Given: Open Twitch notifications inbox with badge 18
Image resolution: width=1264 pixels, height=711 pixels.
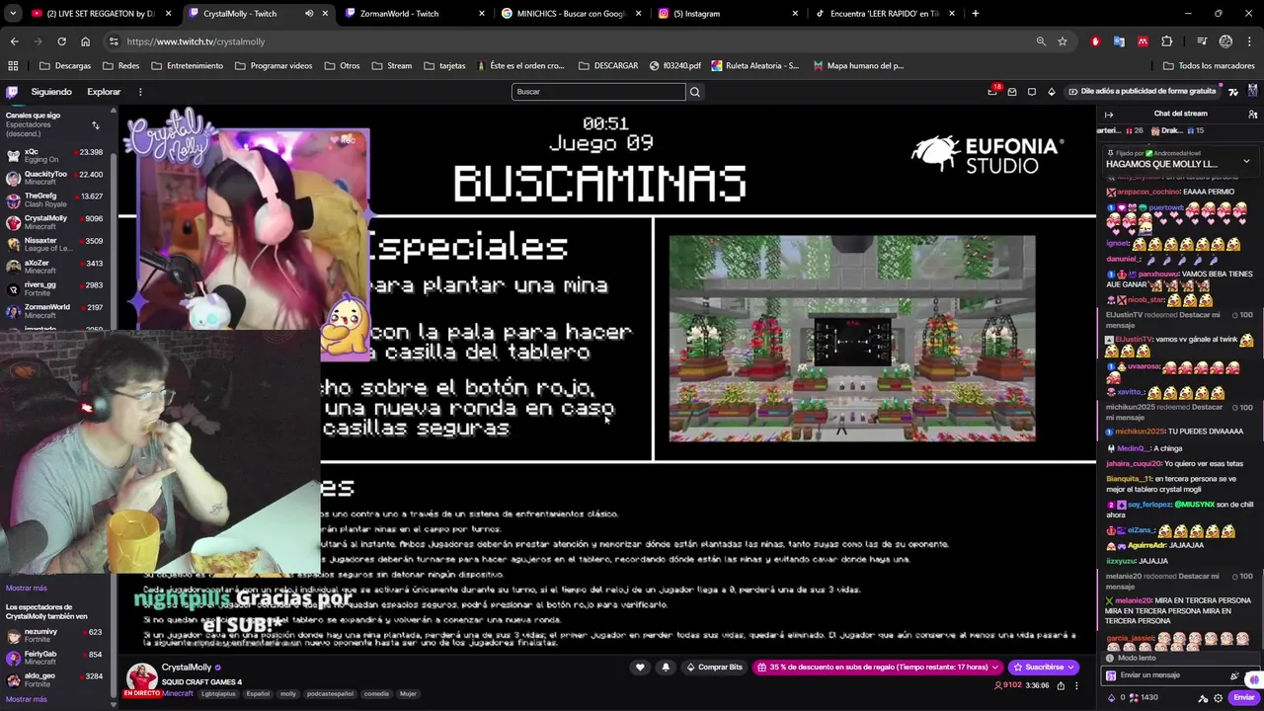Looking at the screenshot, I should coord(992,91).
